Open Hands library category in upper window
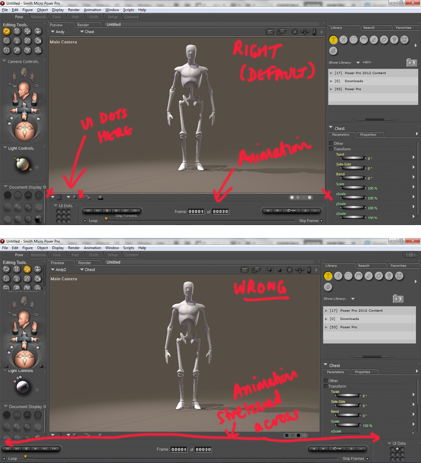This screenshot has width=421, height=463. tap(374, 40)
